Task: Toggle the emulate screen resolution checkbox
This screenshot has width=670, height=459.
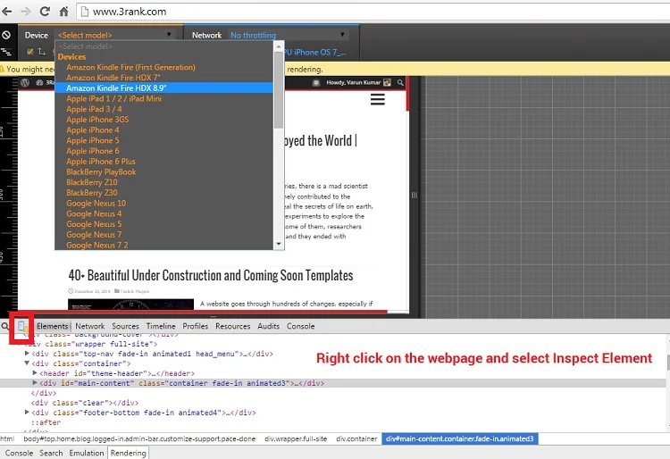Action: click(29, 52)
